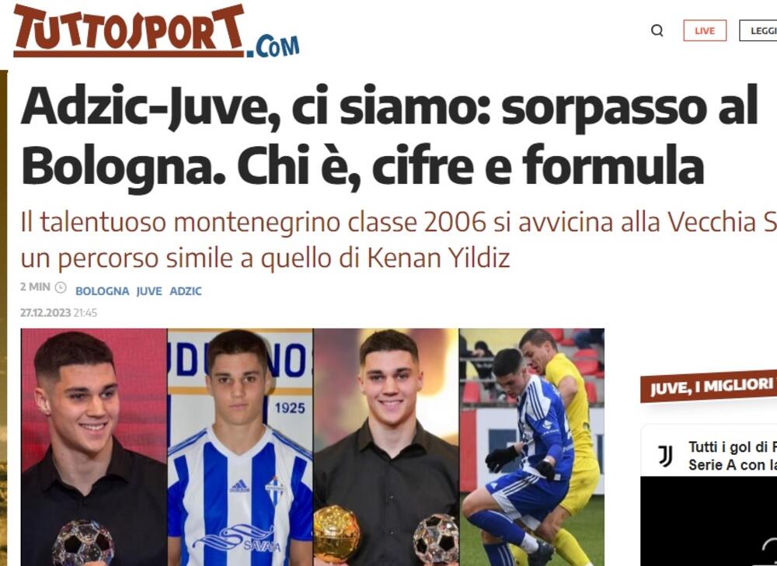Open search with the magnifier icon
Screen dimensions: 777x566
657,31
